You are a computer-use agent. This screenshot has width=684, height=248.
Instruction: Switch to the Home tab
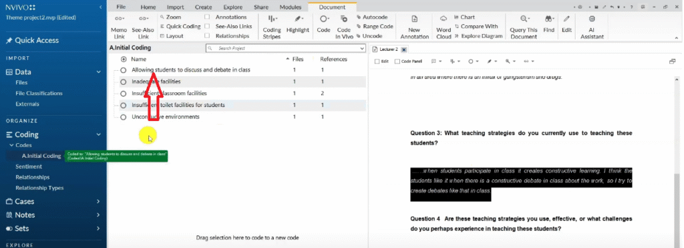148,7
